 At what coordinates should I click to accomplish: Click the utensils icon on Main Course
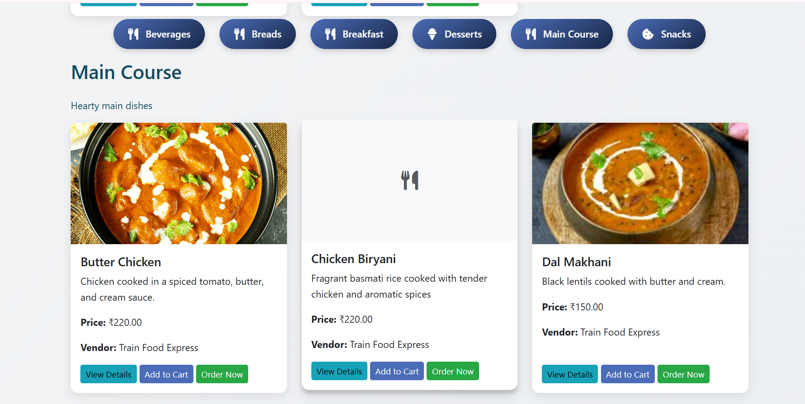point(531,34)
